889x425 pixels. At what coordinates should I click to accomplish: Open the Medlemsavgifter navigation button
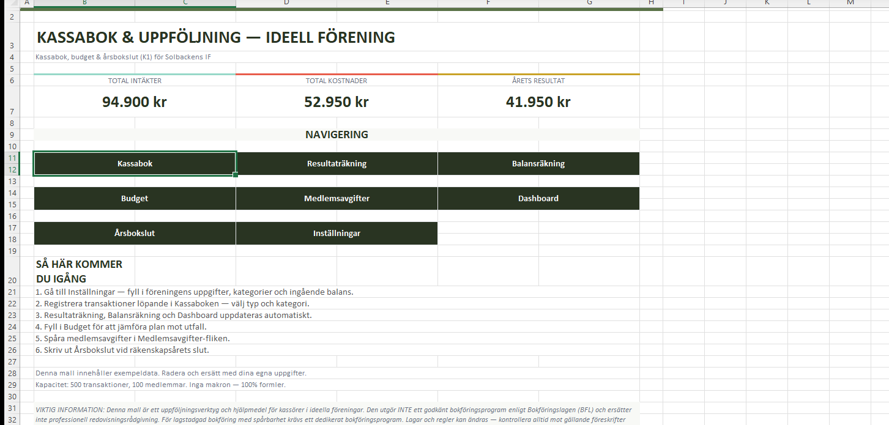point(337,198)
